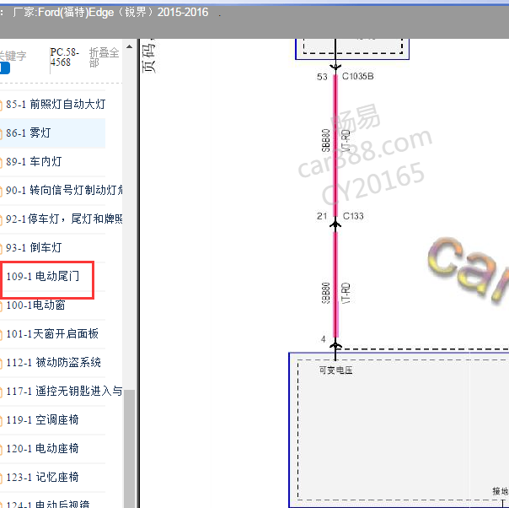The image size is (509, 508).
Task: Click document icon beside 100-1电动窗
Action: pos(1,305)
